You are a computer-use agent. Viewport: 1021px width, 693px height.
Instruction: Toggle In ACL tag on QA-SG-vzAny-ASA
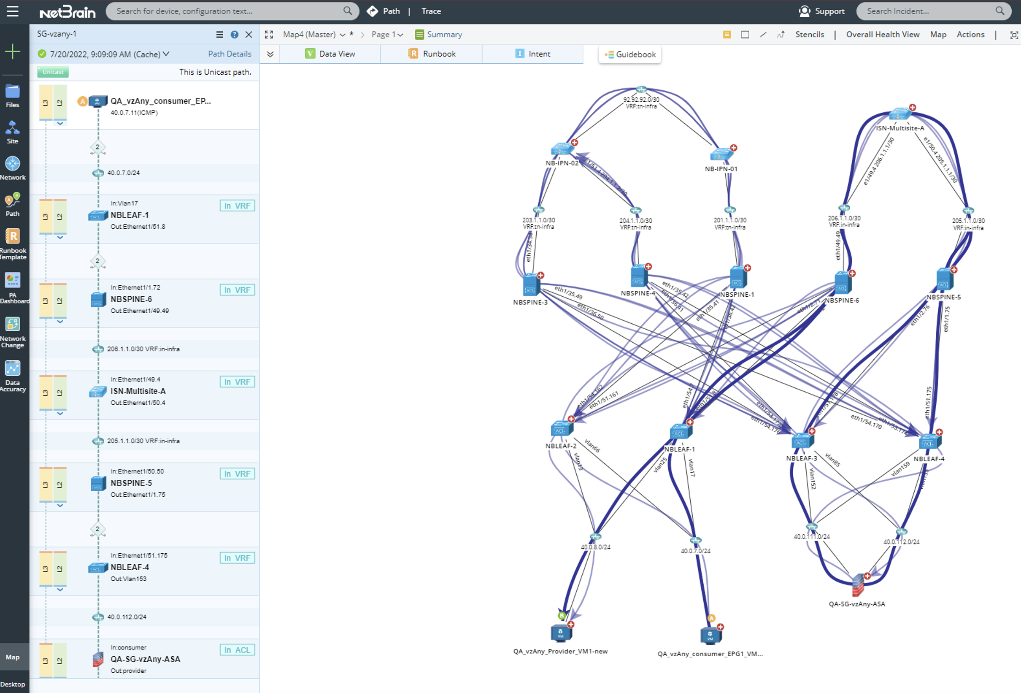(237, 650)
